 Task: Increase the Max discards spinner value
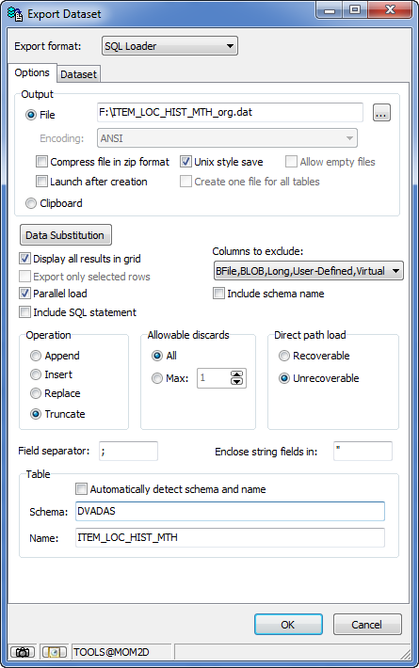(x=236, y=374)
